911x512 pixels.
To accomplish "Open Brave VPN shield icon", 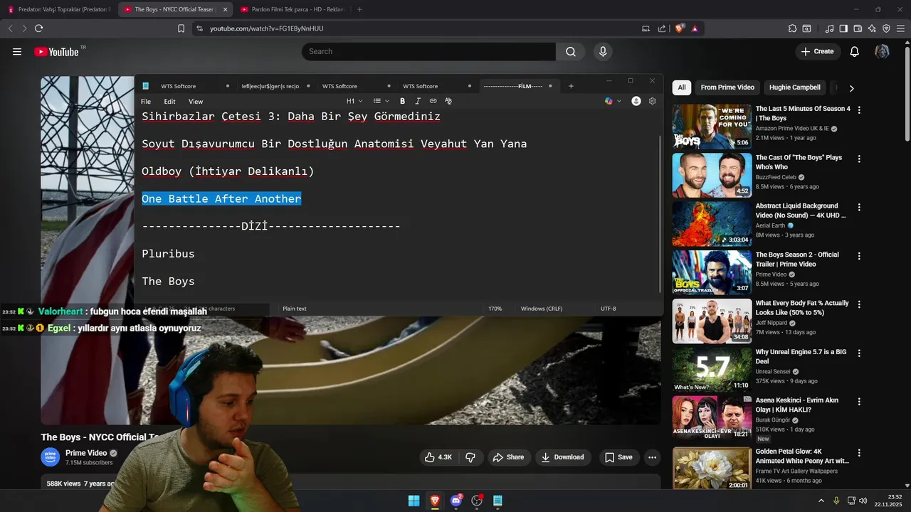I will (x=886, y=28).
